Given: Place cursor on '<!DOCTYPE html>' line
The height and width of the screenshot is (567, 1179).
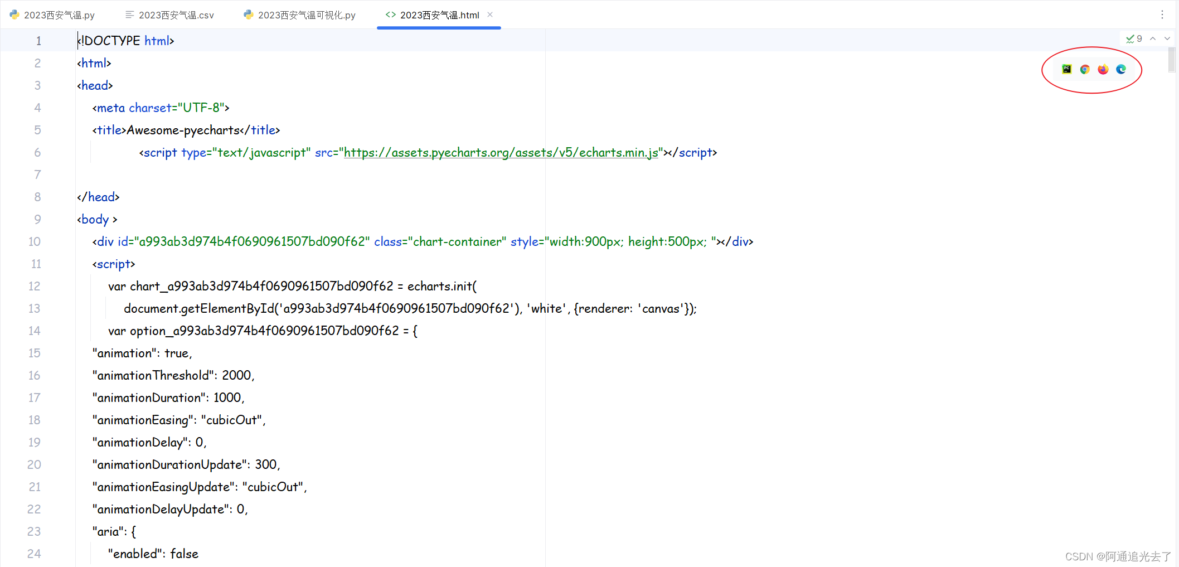Looking at the screenshot, I should 125,41.
